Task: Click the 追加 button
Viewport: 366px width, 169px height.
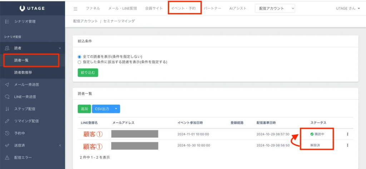Action: click(x=84, y=109)
